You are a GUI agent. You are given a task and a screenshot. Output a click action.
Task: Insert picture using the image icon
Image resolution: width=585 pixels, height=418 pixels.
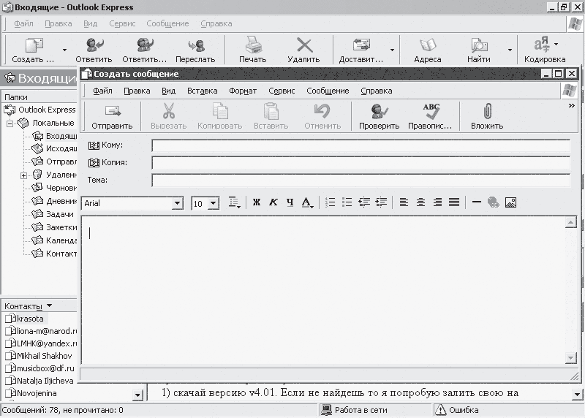[510, 202]
